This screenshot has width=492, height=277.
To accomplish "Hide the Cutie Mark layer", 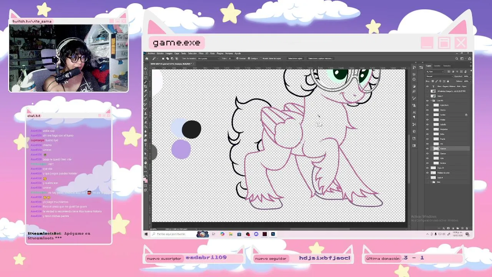I will (x=427, y=105).
